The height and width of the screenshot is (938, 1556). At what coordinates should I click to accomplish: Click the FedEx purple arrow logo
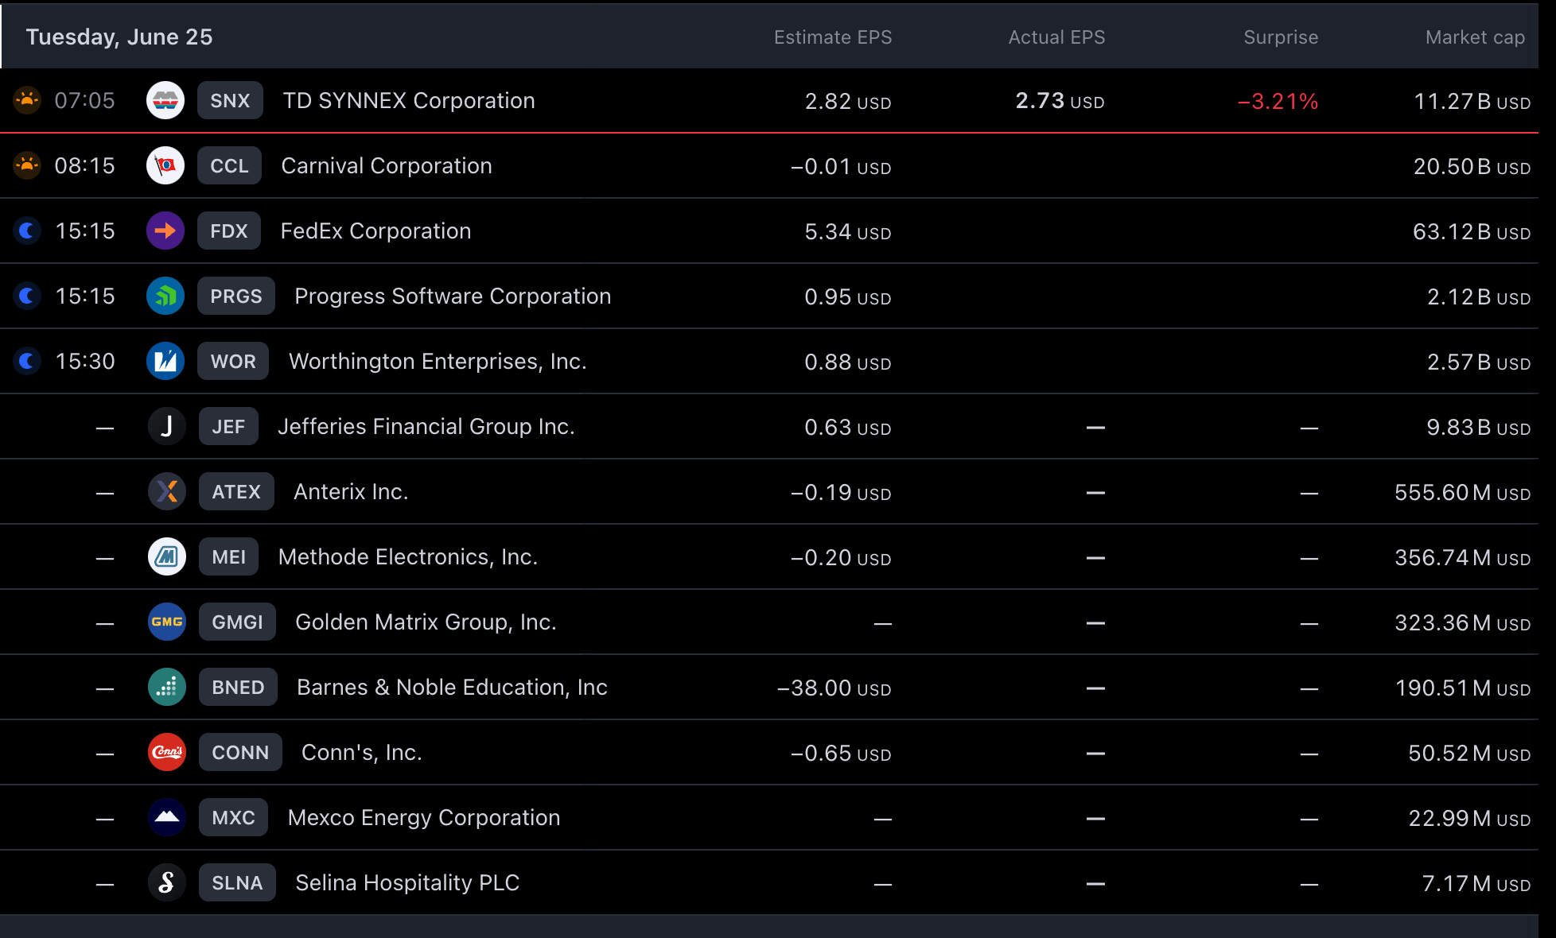[165, 231]
